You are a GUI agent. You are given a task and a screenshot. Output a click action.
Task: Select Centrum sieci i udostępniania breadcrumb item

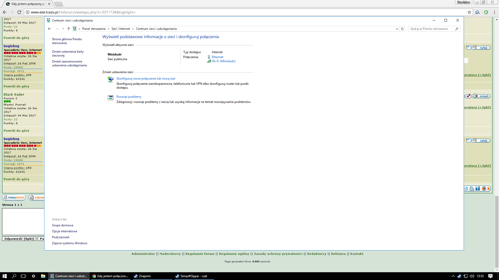[x=156, y=29]
